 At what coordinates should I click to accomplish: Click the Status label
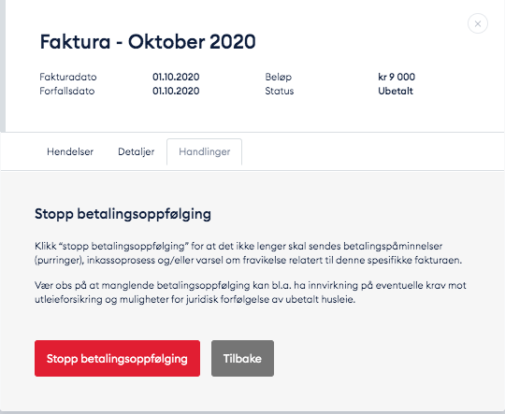click(280, 91)
